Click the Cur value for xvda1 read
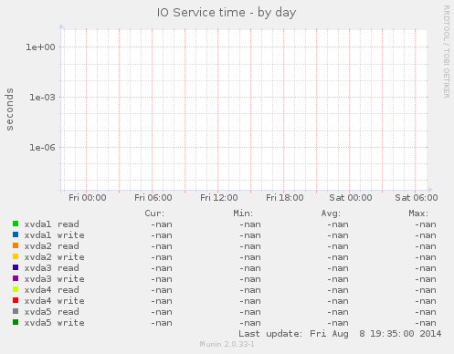The width and height of the screenshot is (454, 354). [x=162, y=224]
